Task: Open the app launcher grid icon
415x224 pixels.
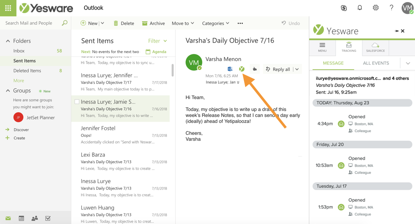Action: pos(8,8)
